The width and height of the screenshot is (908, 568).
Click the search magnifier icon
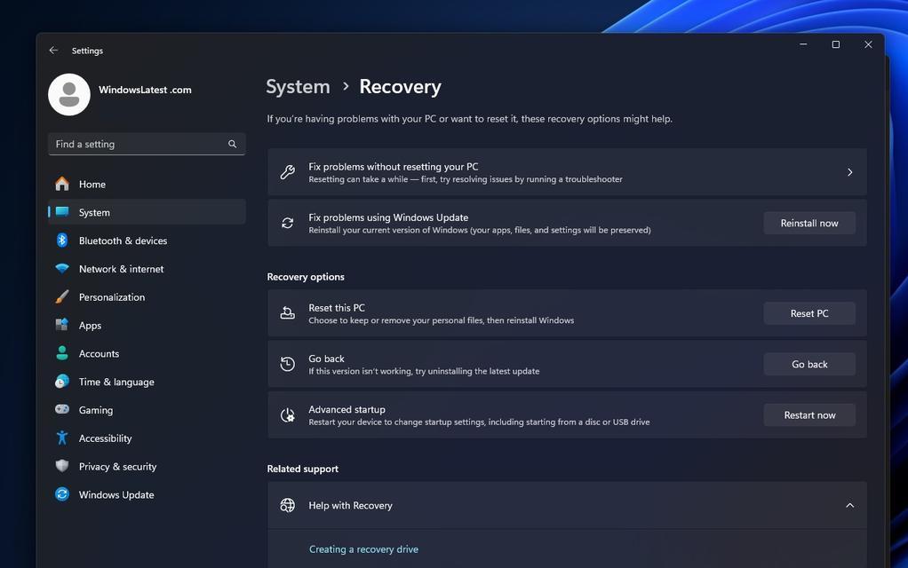pos(232,144)
